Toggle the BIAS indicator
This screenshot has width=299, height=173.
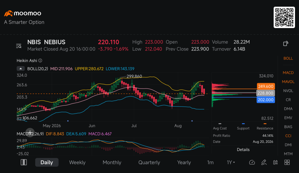(288, 127)
